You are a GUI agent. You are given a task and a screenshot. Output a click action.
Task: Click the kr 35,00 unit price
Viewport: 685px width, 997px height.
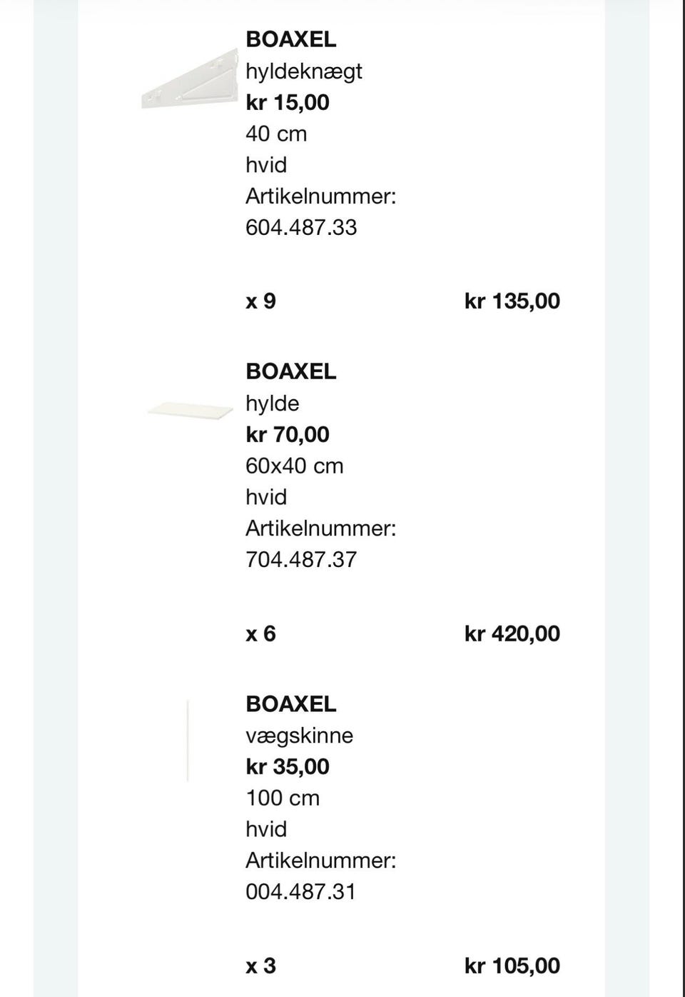tap(288, 767)
